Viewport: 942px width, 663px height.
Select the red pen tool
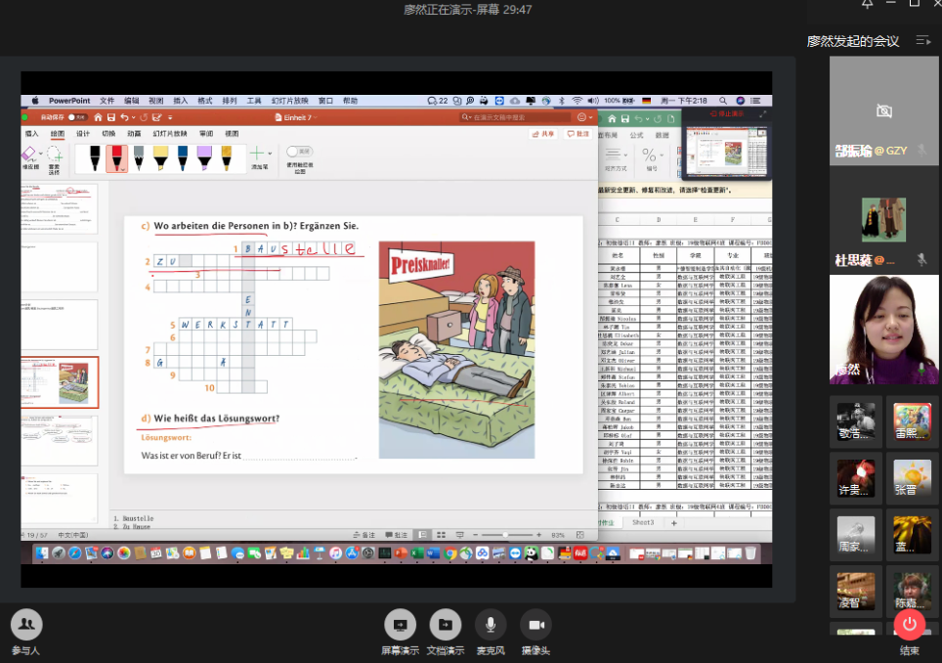point(116,158)
